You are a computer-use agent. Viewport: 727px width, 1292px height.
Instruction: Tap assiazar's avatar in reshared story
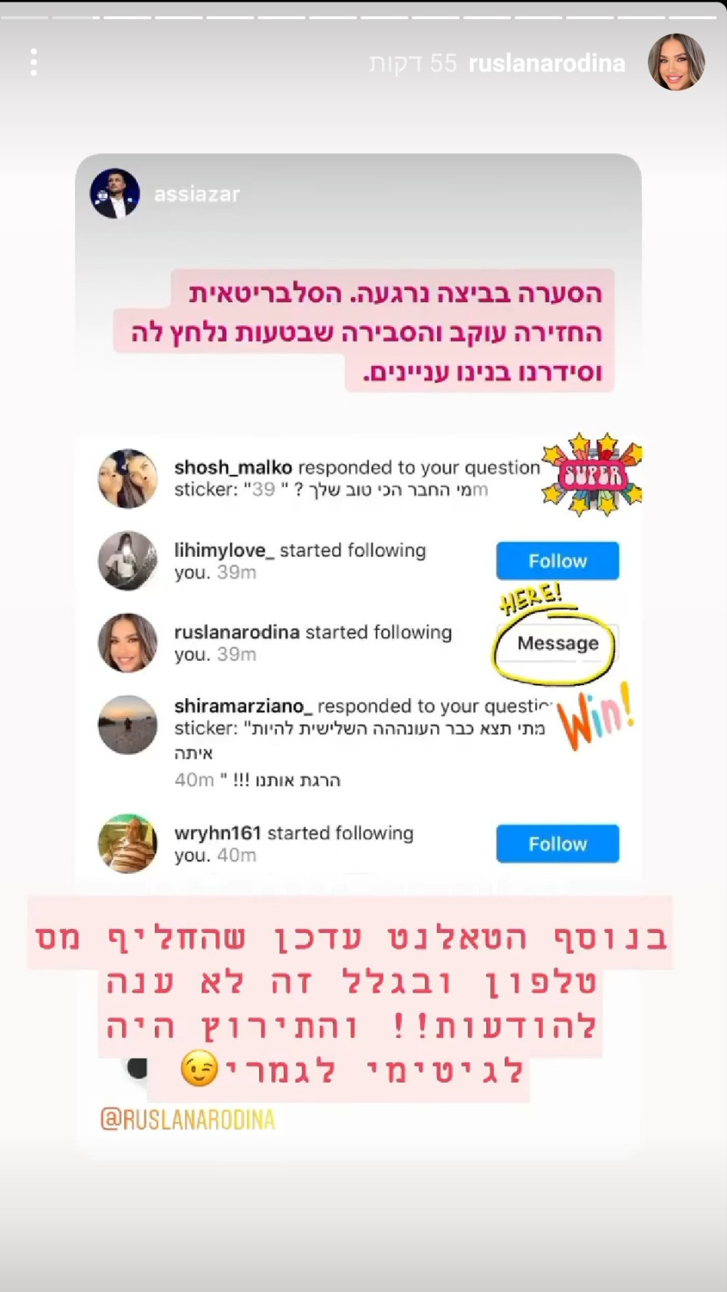[x=115, y=193]
